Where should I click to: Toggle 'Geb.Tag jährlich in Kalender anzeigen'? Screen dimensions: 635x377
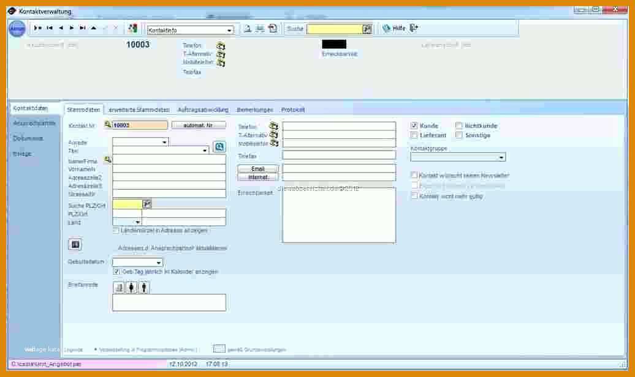116,272
